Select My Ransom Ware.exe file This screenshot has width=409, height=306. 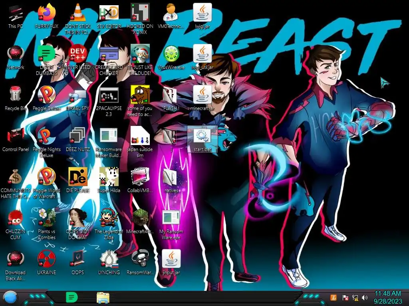pos(171,224)
